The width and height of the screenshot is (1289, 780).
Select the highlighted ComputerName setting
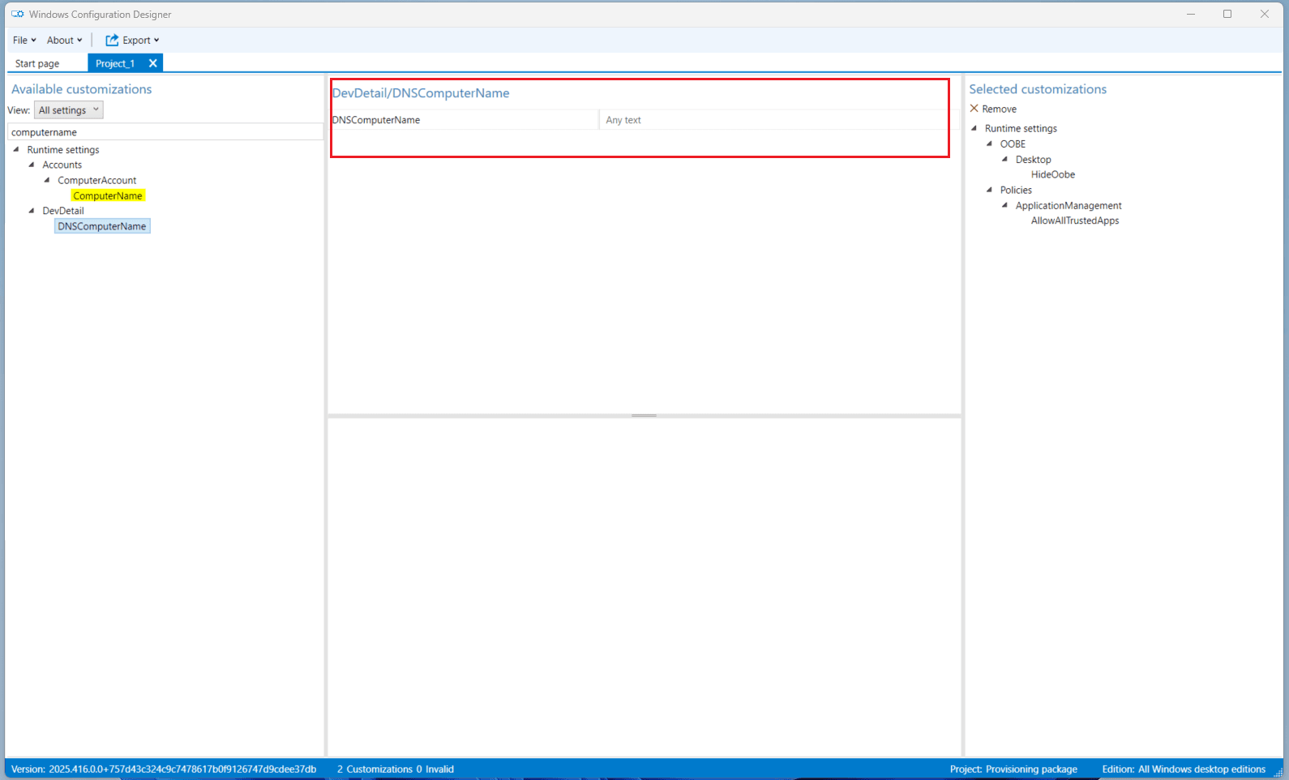click(108, 196)
